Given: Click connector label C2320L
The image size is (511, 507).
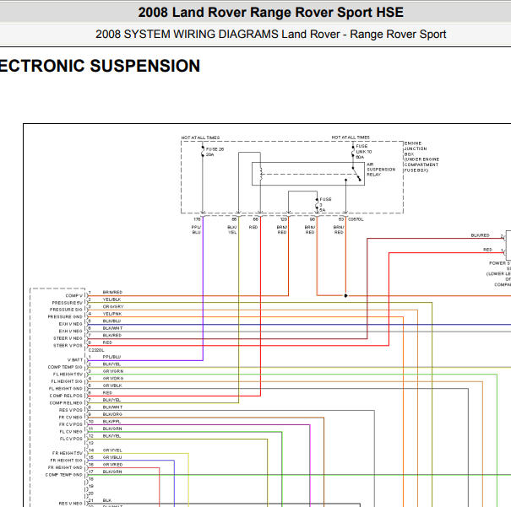Looking at the screenshot, I should point(96,350).
